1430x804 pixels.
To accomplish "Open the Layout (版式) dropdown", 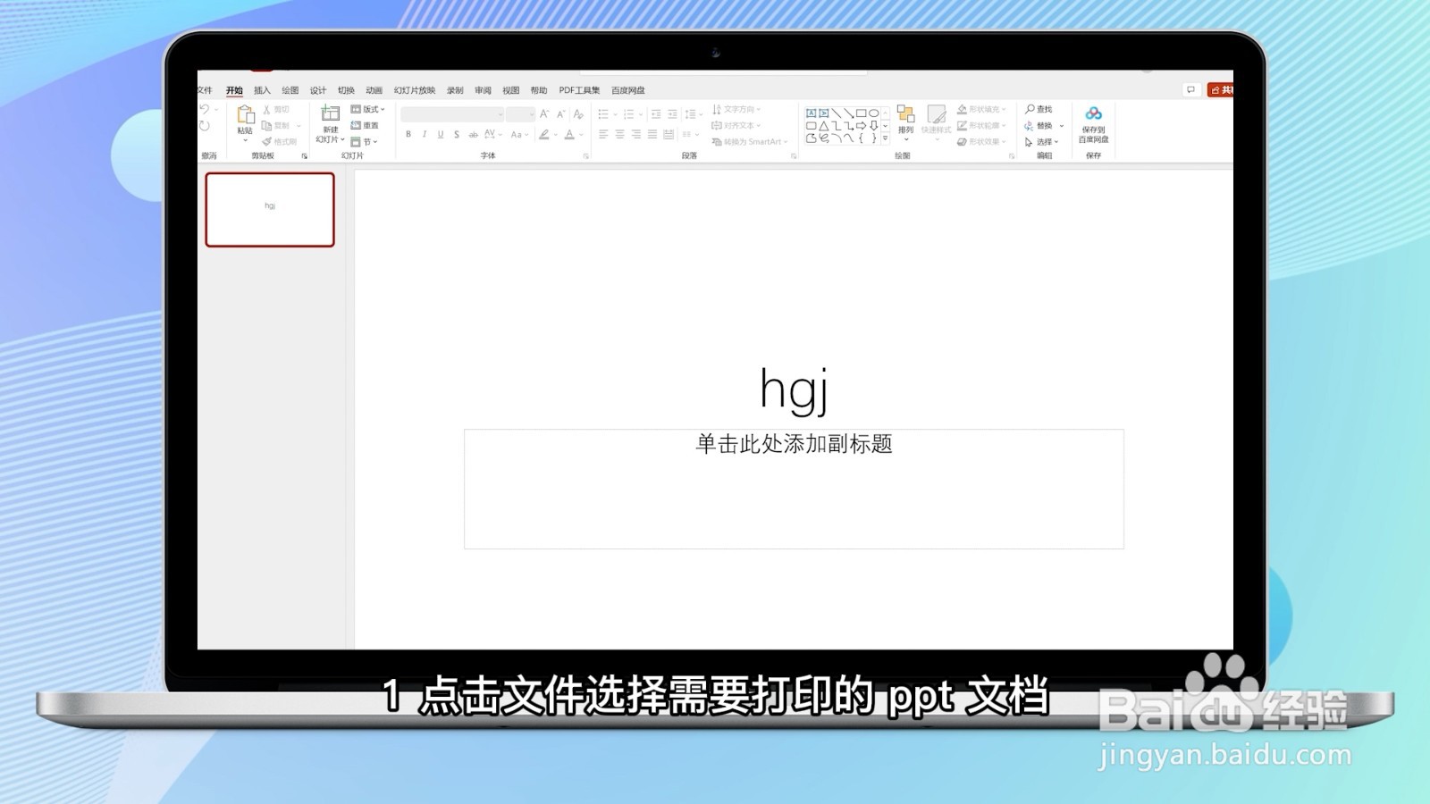I will coord(368,109).
